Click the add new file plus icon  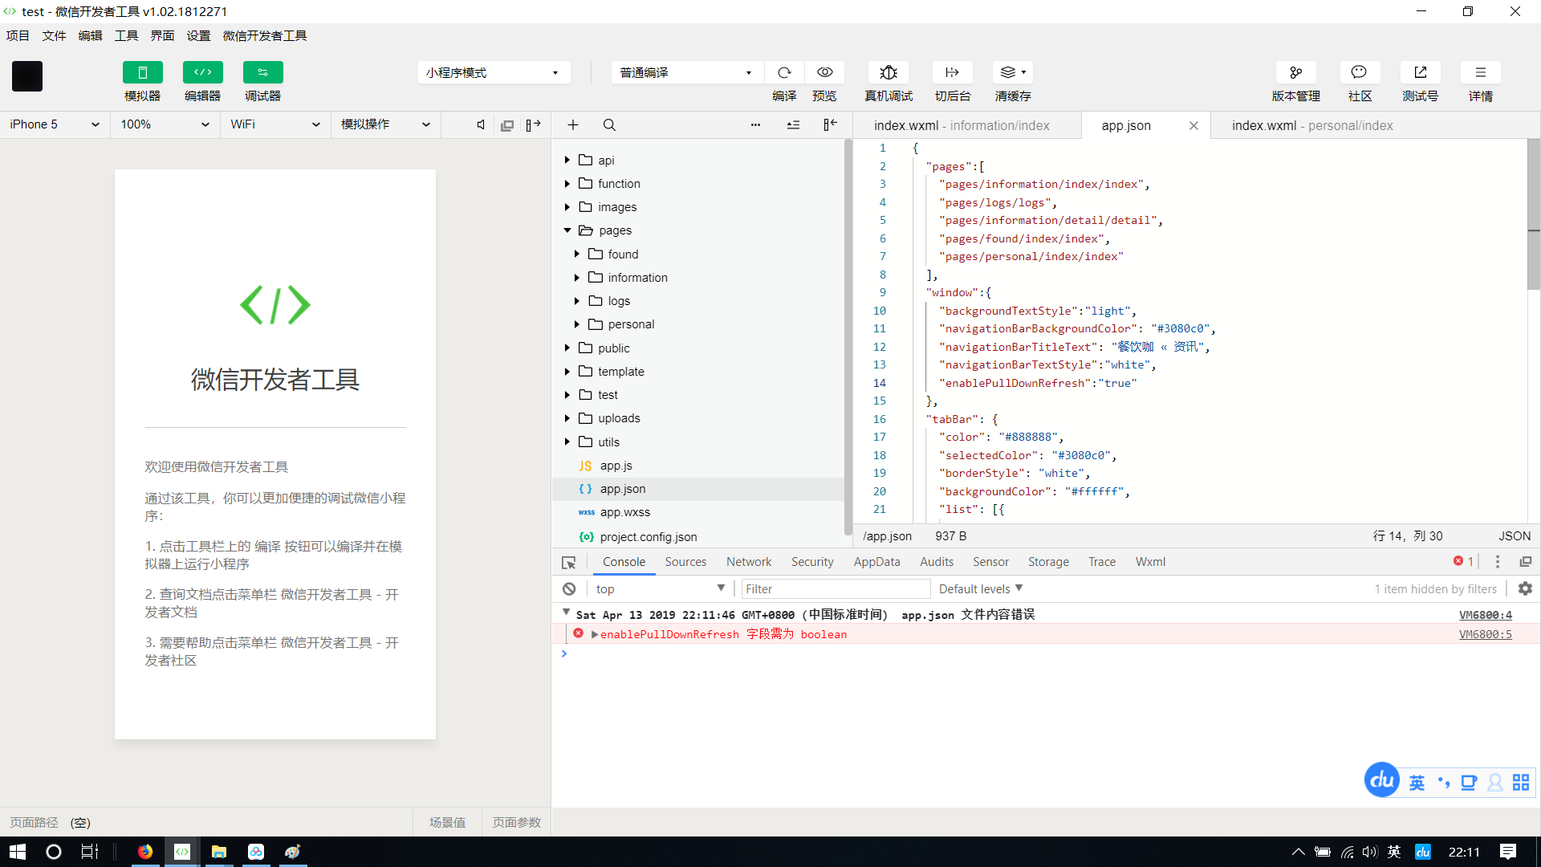click(573, 125)
